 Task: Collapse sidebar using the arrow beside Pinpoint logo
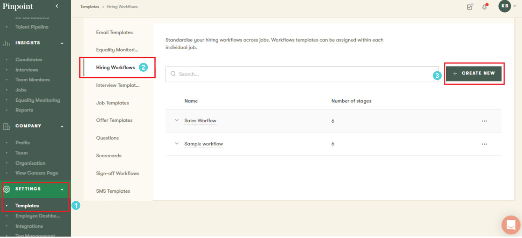(57, 6)
